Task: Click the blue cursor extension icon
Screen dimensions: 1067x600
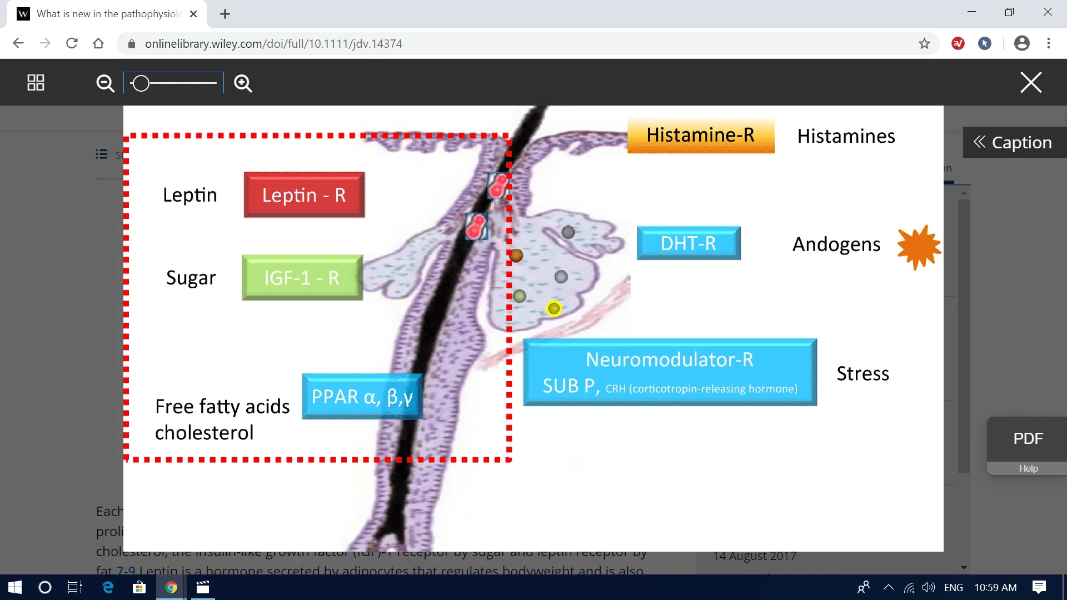Action: [985, 43]
